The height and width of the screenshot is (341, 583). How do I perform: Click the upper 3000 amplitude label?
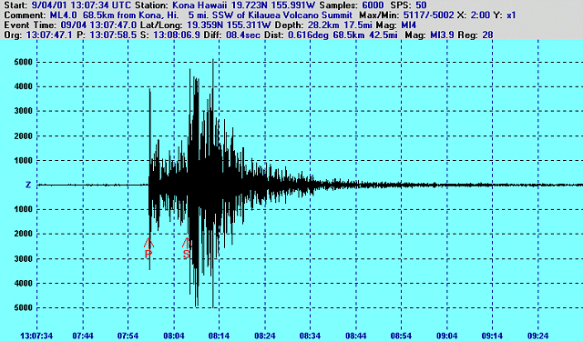(x=23, y=111)
